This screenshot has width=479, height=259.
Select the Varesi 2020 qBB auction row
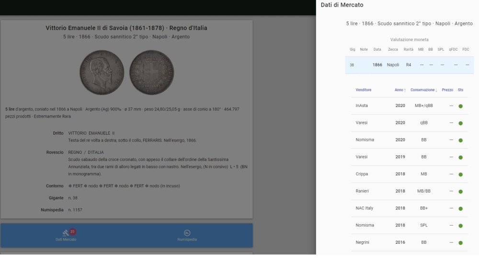(409, 123)
